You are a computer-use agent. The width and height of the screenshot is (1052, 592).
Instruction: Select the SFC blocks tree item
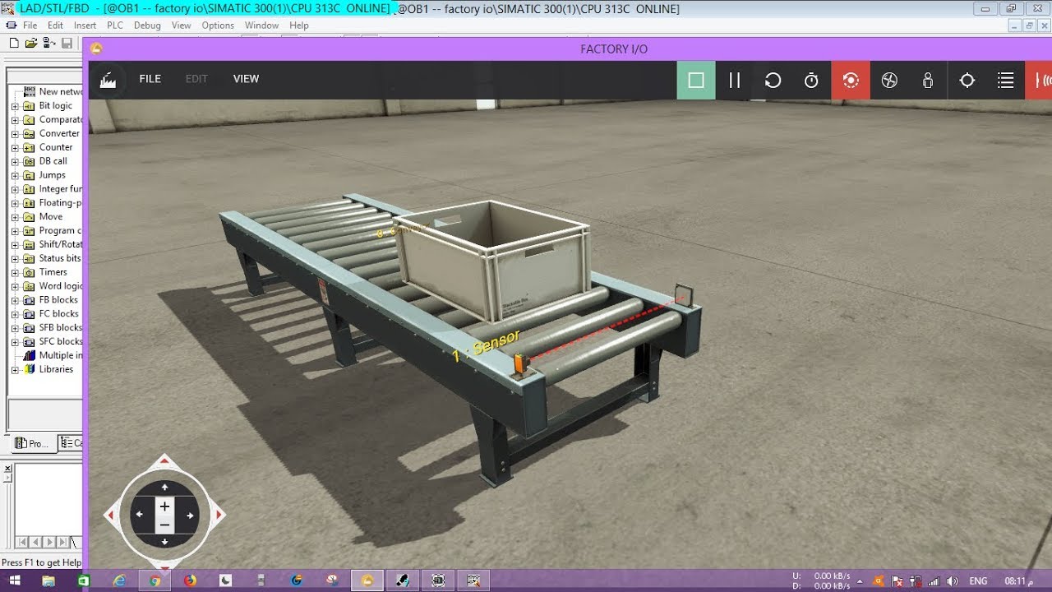(61, 342)
